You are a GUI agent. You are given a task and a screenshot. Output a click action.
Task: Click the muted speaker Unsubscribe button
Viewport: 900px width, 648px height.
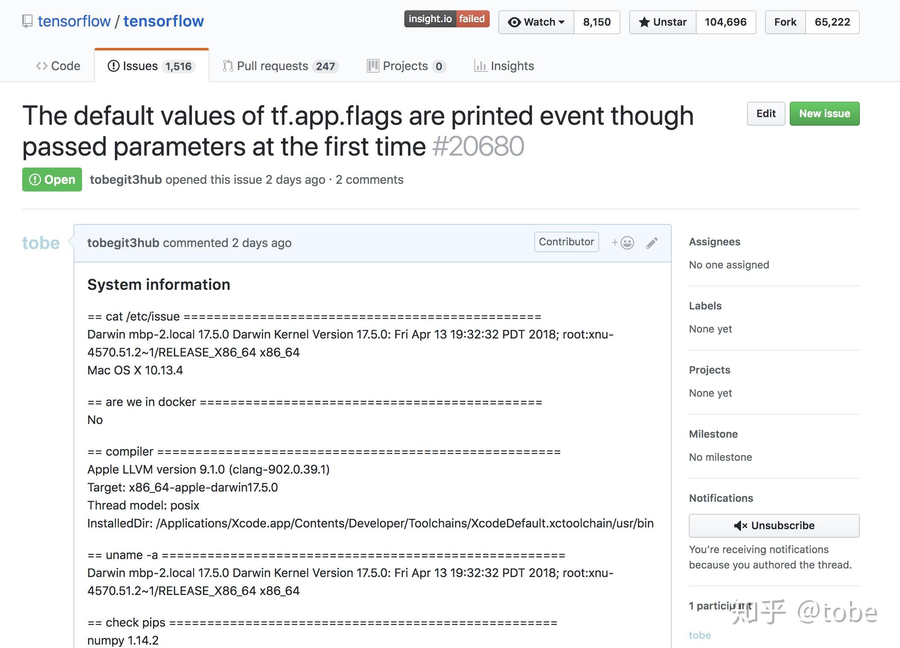(x=774, y=525)
